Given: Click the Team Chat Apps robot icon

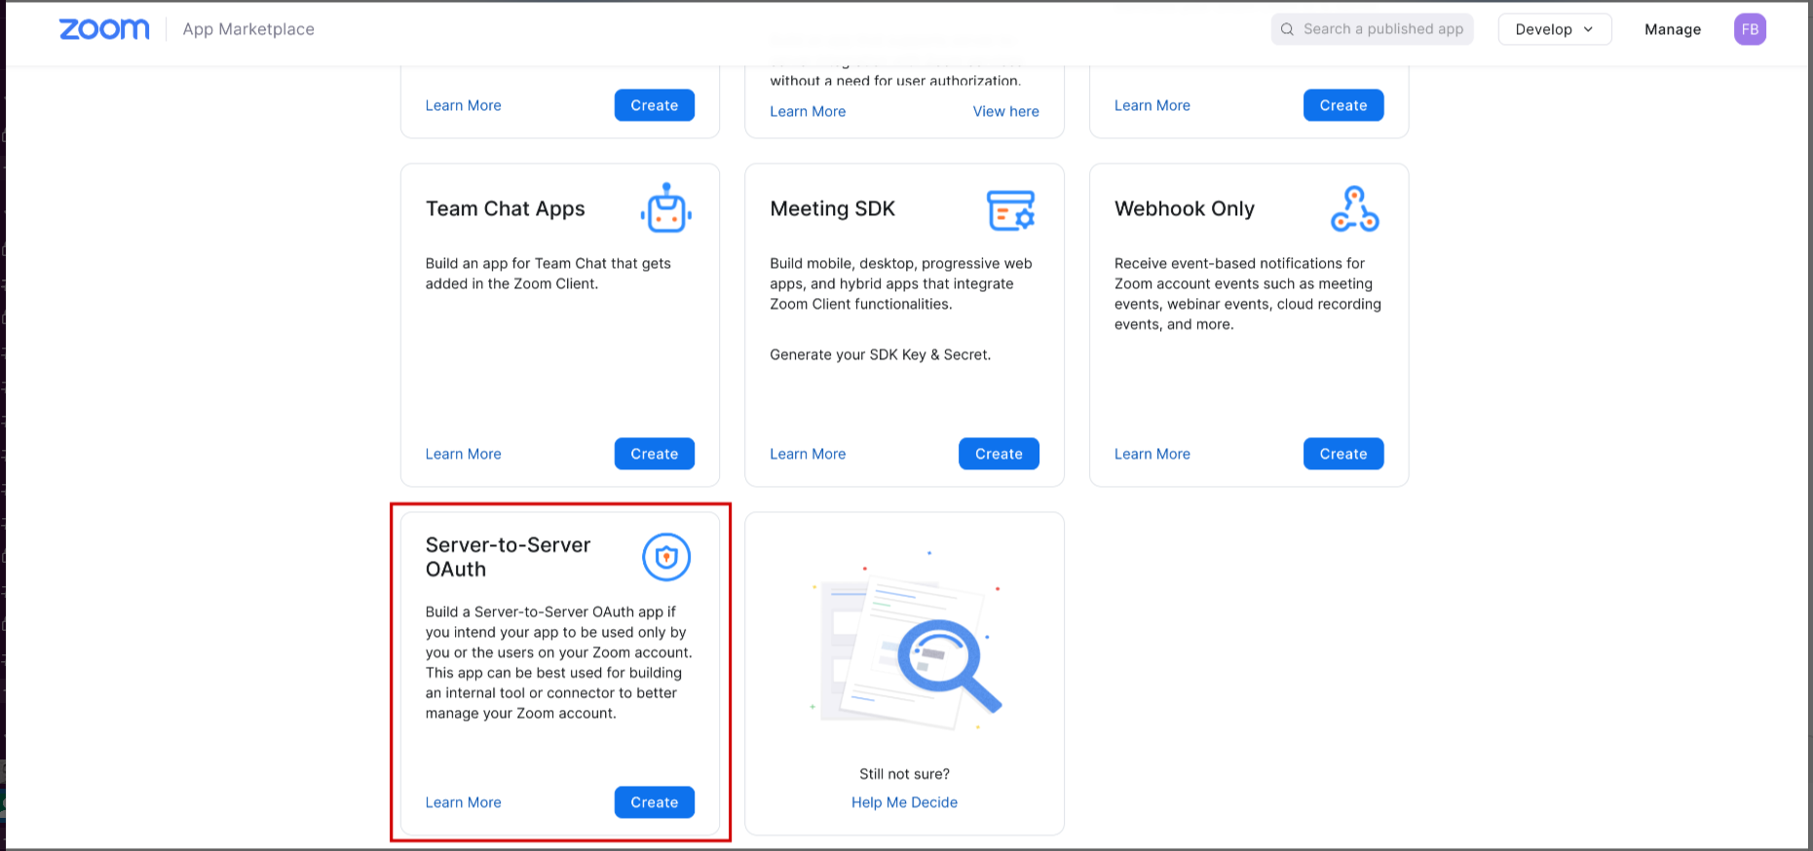Looking at the screenshot, I should point(666,207).
